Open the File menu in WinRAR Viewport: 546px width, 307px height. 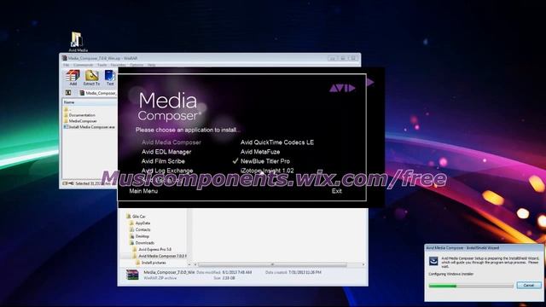[66, 65]
